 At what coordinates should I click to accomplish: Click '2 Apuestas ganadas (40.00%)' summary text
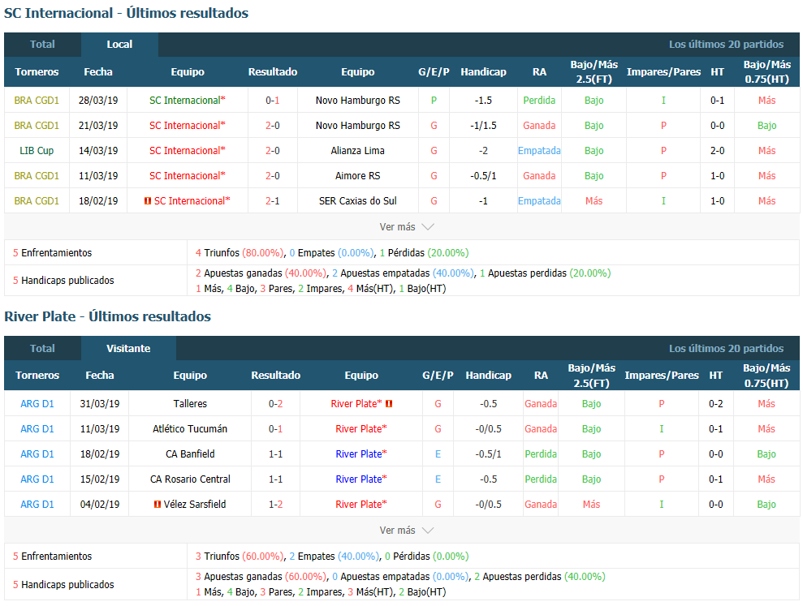(261, 273)
